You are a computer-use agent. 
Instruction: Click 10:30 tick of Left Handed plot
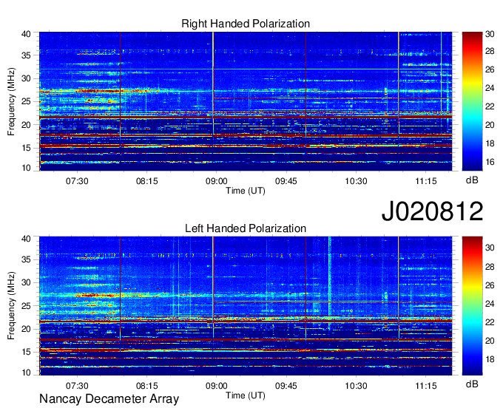pyautogui.click(x=356, y=386)
